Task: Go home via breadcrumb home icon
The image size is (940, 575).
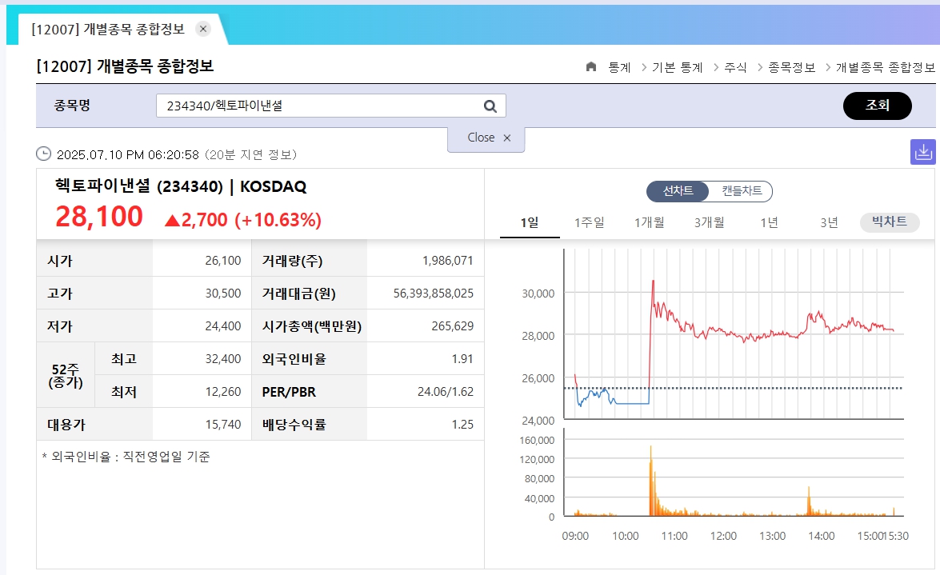Action: click(x=591, y=66)
